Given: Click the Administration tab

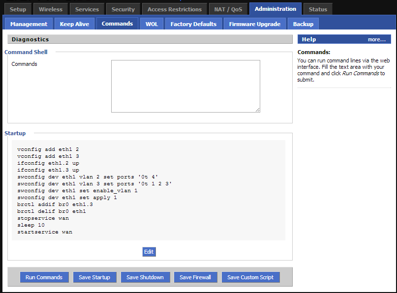Looking at the screenshot, I should coord(275,9).
